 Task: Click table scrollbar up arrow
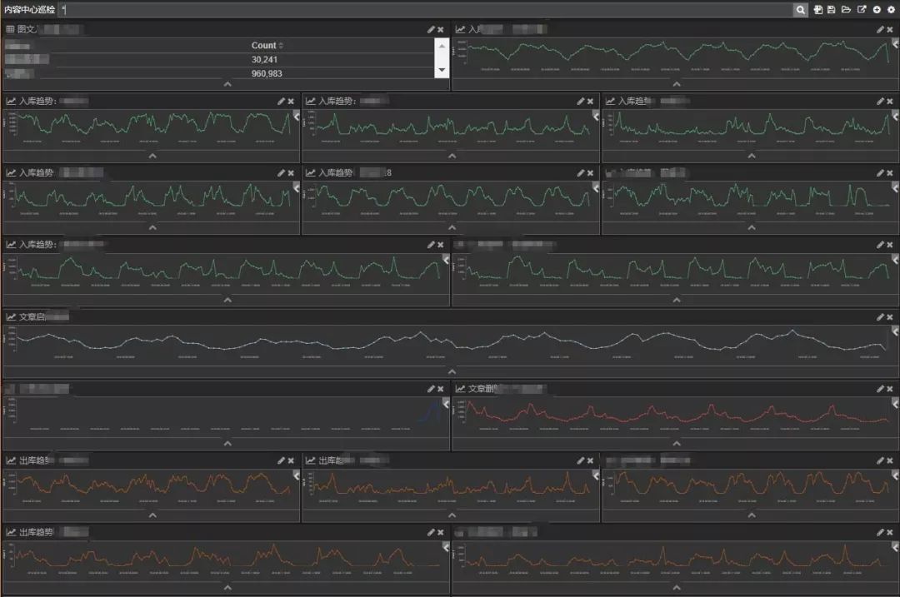coord(442,45)
